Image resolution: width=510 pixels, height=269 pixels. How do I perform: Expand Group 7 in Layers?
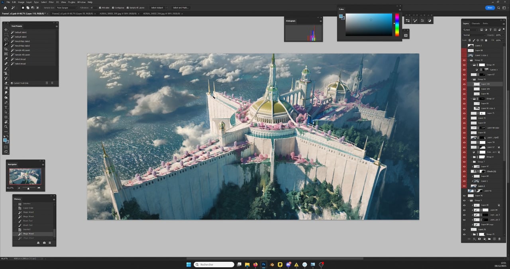[x=471, y=162]
